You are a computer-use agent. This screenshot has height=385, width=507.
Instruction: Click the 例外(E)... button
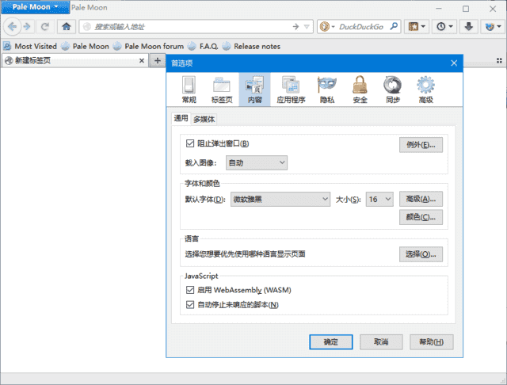click(420, 145)
